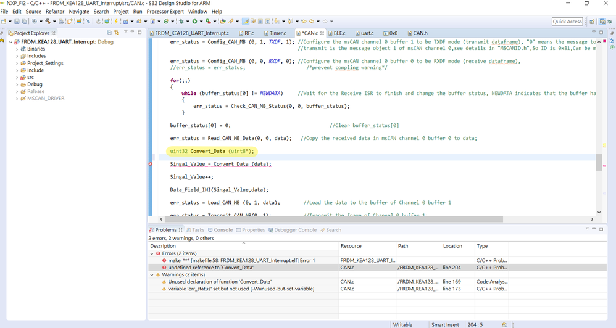Viewport: 616px width, 328px height.
Task: Click the Open Element folder icon
Action: 223,21
